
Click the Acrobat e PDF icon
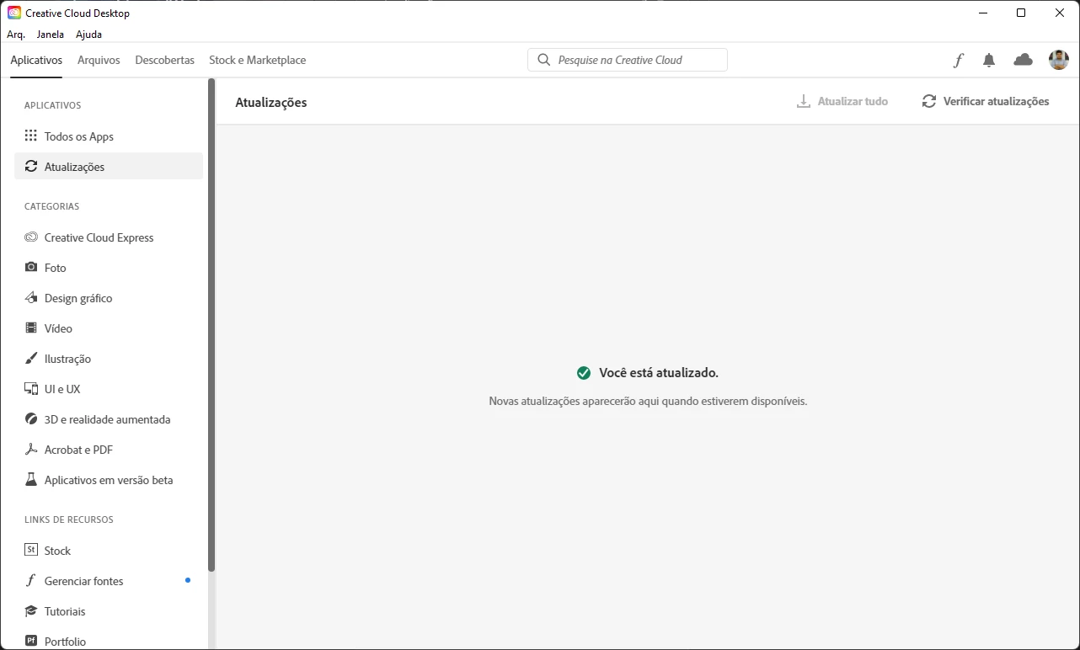click(31, 449)
